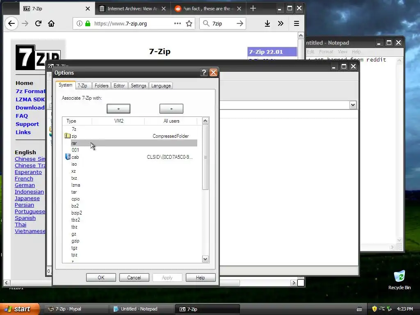420x315 pixels.
Task: Select the 7-Zip tab in Options
Action: coord(82,86)
